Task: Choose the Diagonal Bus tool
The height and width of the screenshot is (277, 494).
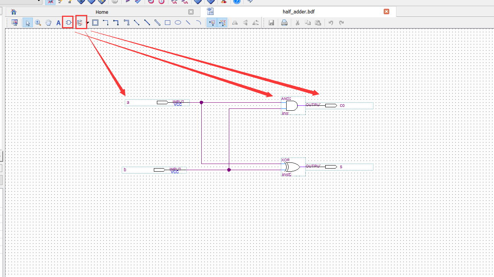Action: pos(147,23)
